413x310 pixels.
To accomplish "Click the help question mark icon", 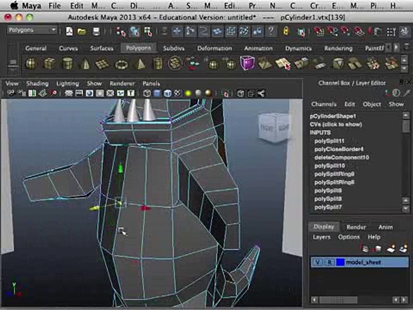I will [271, 31].
